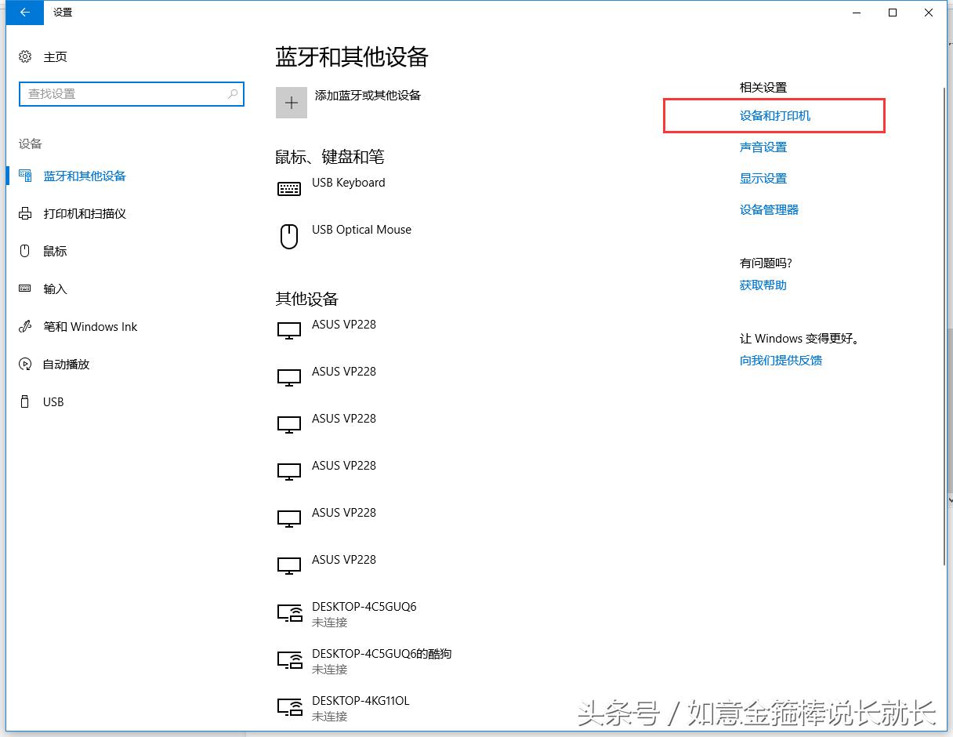Open 自动播放 via its sidebar icon
The image size is (953, 737).
tap(24, 364)
